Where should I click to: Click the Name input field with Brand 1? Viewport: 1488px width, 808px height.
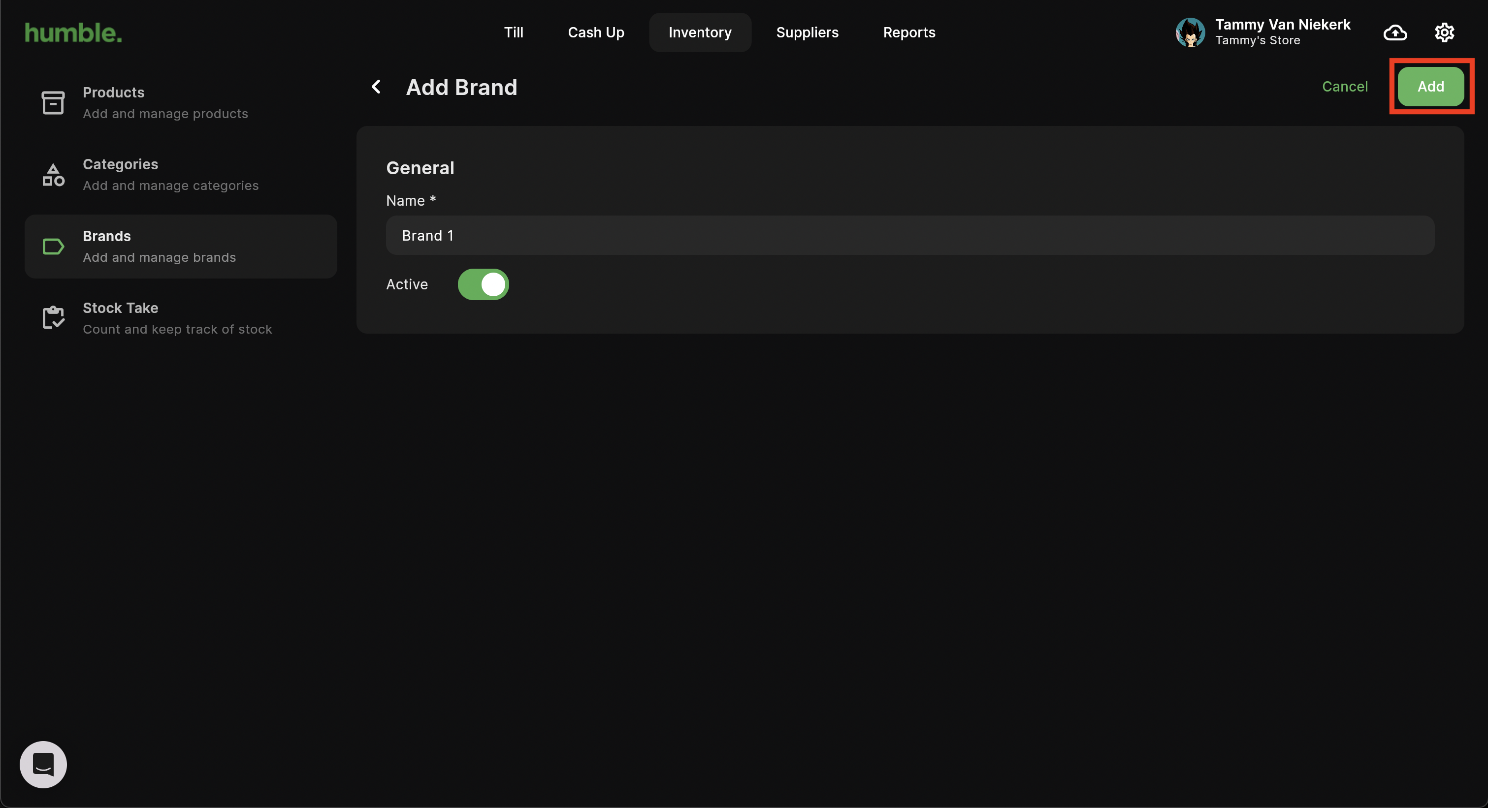pyautogui.click(x=910, y=236)
